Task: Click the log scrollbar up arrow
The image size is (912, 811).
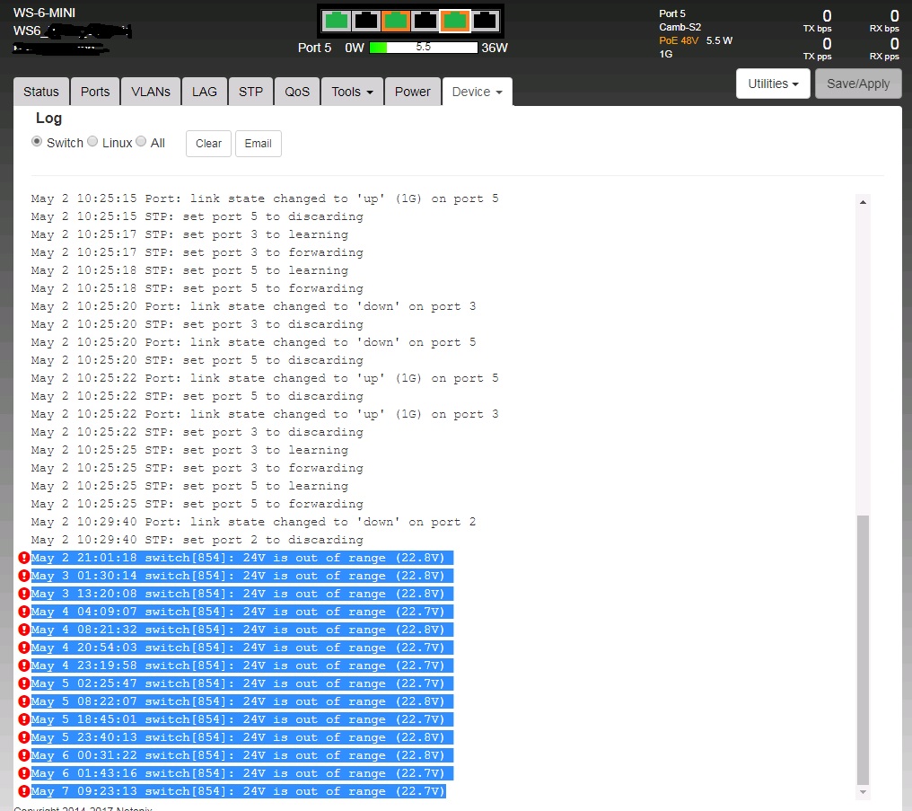Action: (864, 202)
